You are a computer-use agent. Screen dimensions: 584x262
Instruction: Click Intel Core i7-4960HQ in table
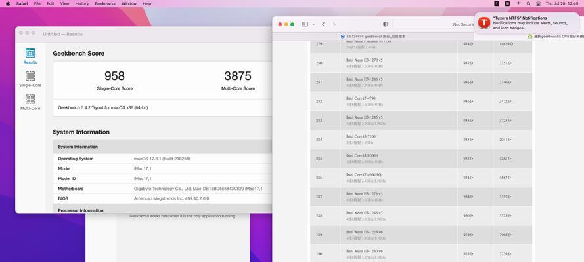pos(363,174)
